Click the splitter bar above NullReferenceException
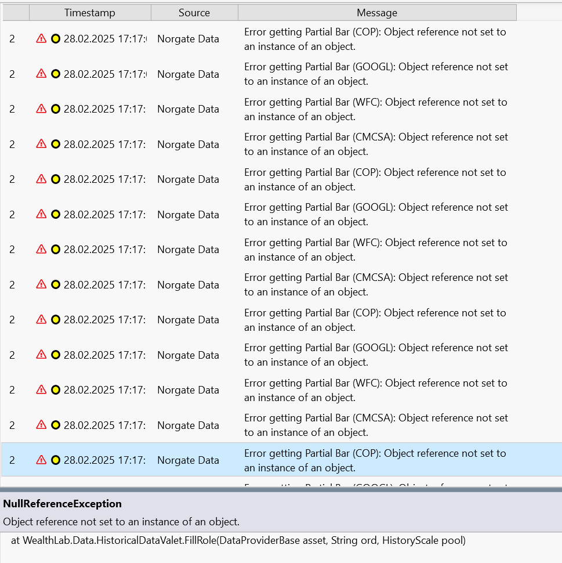The image size is (562, 563). point(281,490)
